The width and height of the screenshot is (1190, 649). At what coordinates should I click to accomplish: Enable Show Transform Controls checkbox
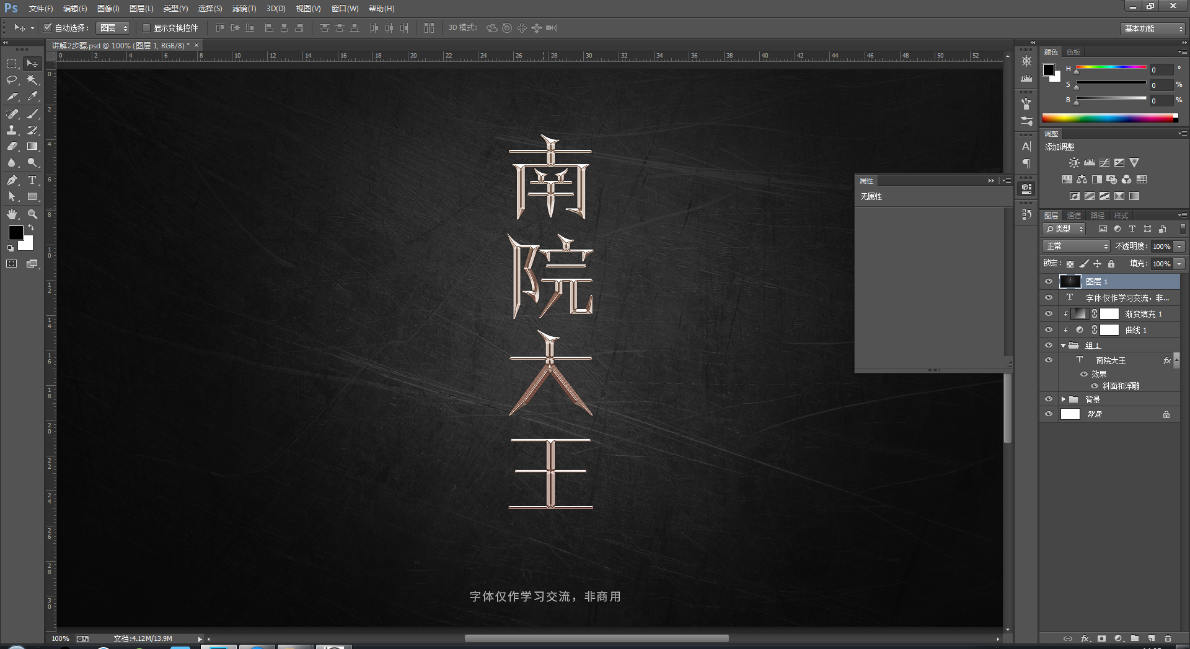(146, 28)
